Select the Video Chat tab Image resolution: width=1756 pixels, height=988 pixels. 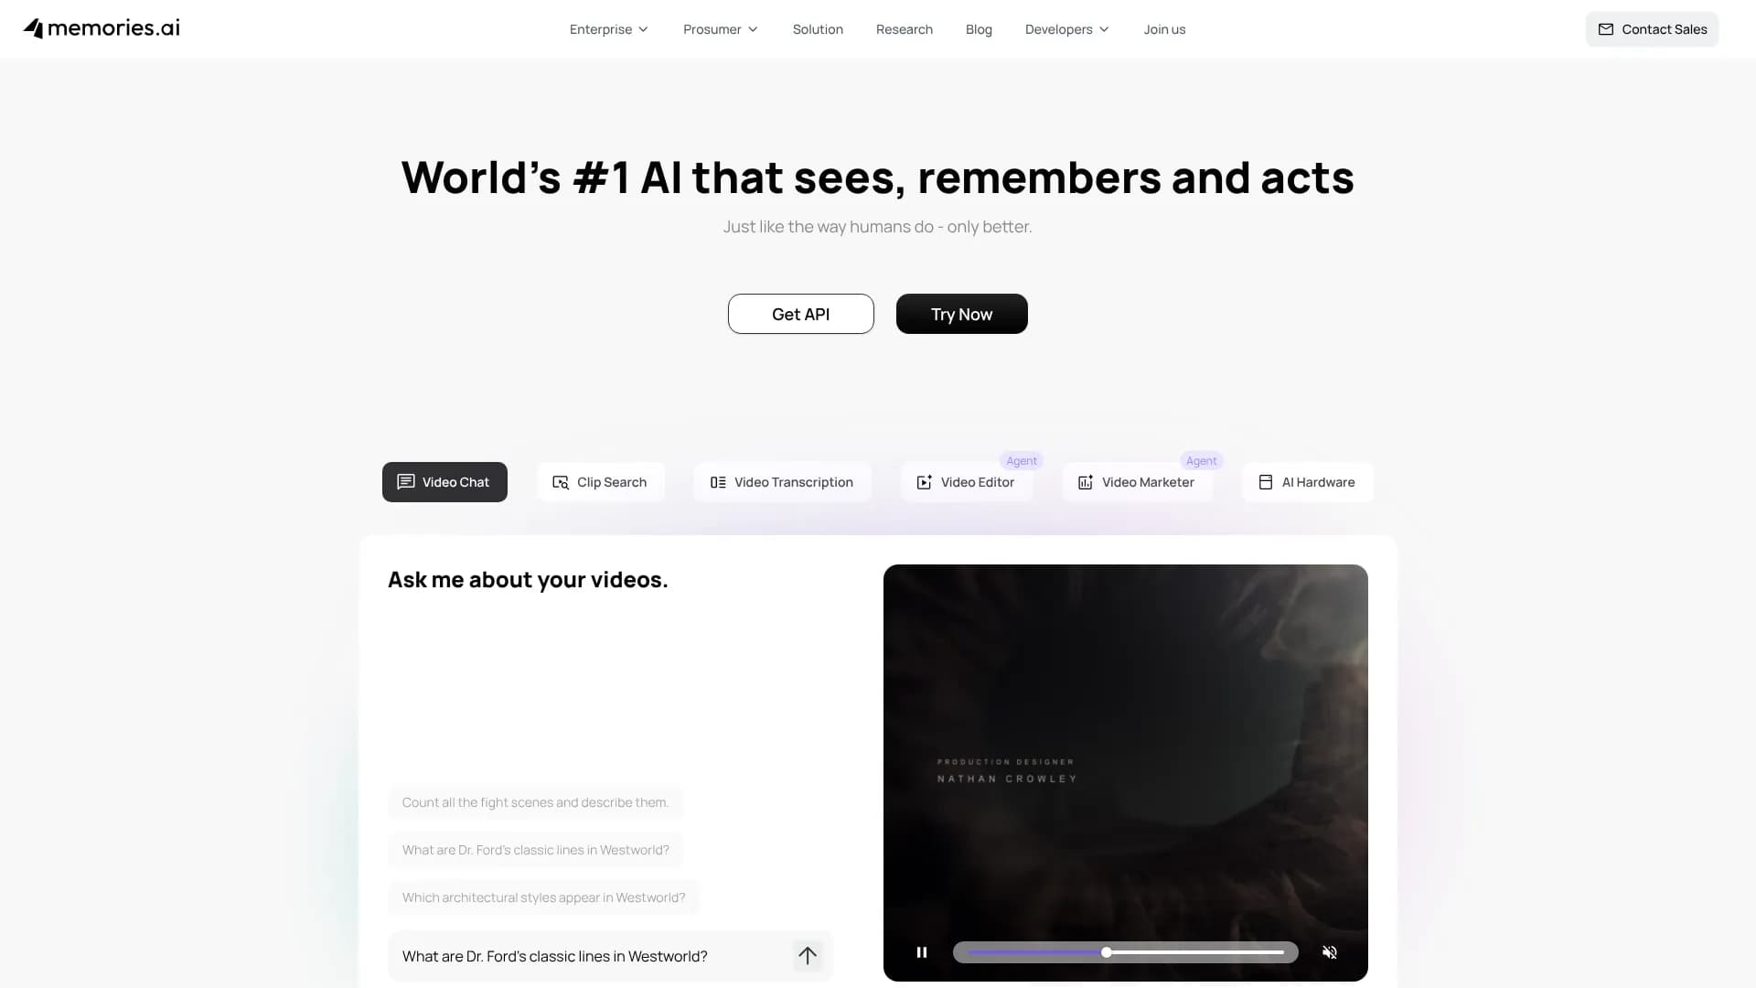[444, 482]
